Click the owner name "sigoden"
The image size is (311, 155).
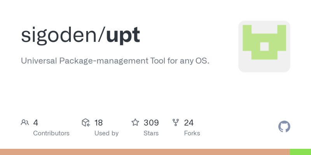point(61,35)
